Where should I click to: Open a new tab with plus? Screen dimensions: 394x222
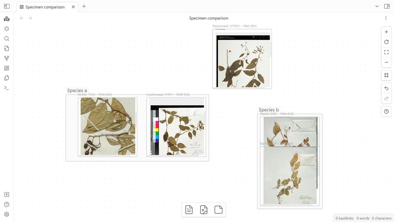pyautogui.click(x=84, y=6)
